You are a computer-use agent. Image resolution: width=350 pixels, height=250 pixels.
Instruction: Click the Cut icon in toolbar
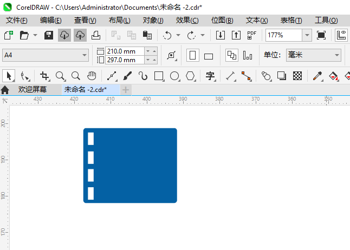(x=115, y=35)
